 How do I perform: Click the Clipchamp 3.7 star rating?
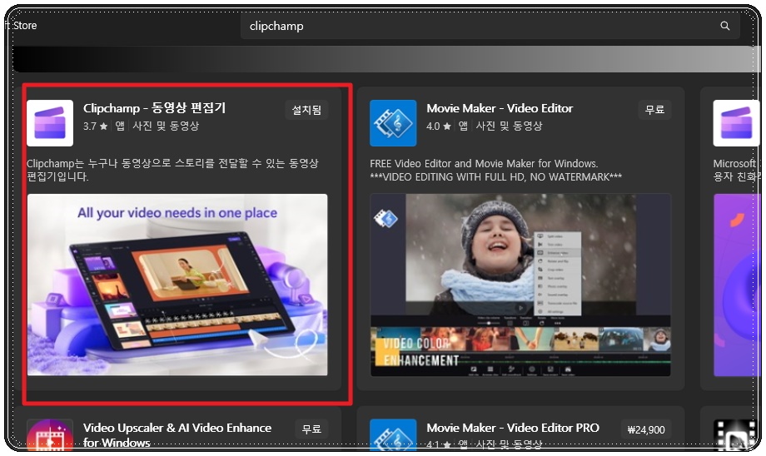point(95,126)
